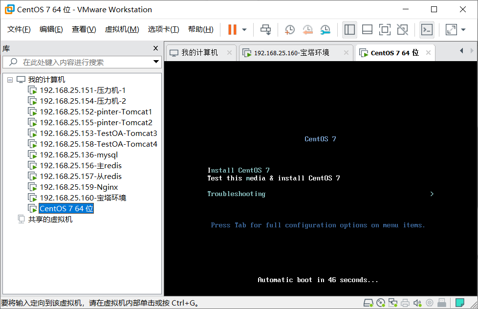Screen dimensions: 478x309
Task: Click the printer status icon
Action: [405, 303]
